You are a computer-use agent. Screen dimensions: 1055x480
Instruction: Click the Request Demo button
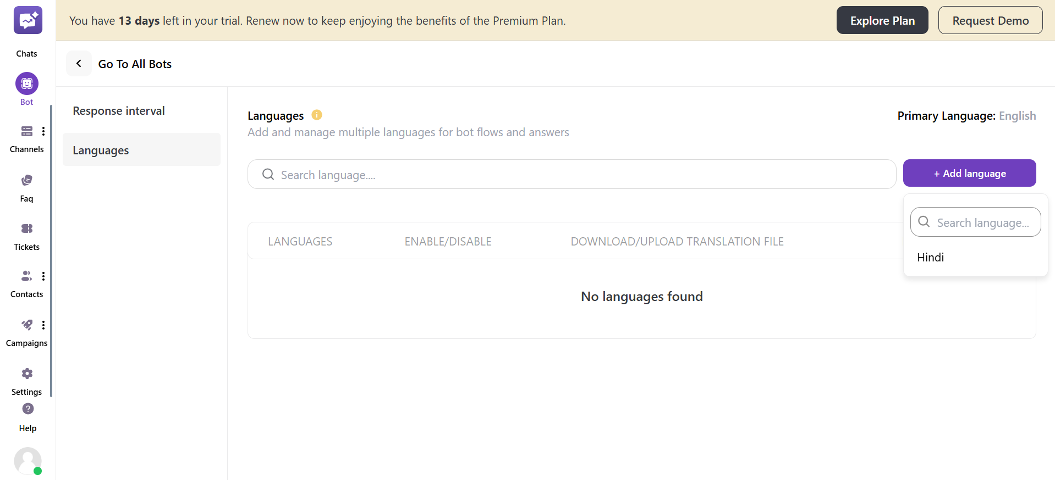point(990,20)
